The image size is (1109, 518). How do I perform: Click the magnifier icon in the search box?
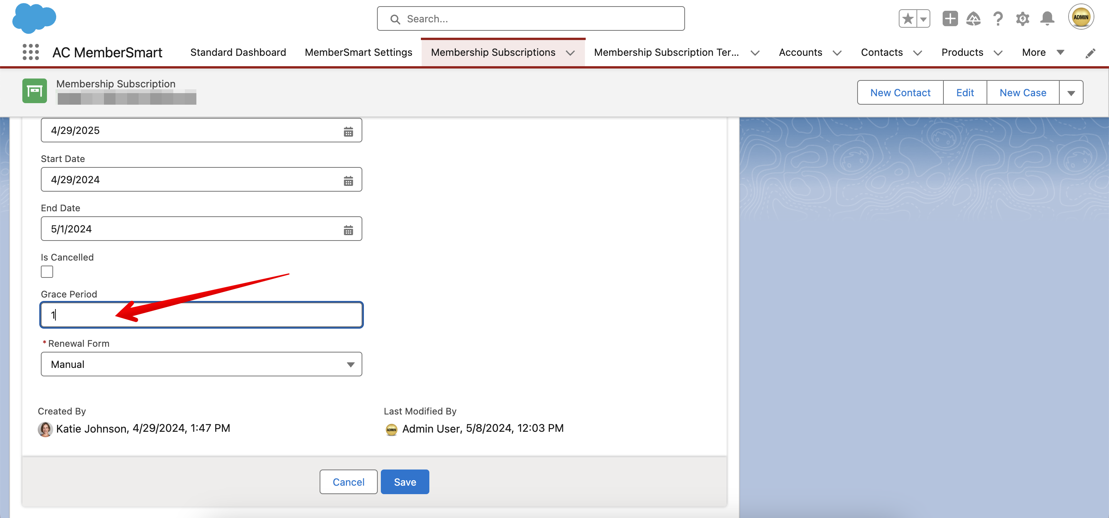(395, 19)
